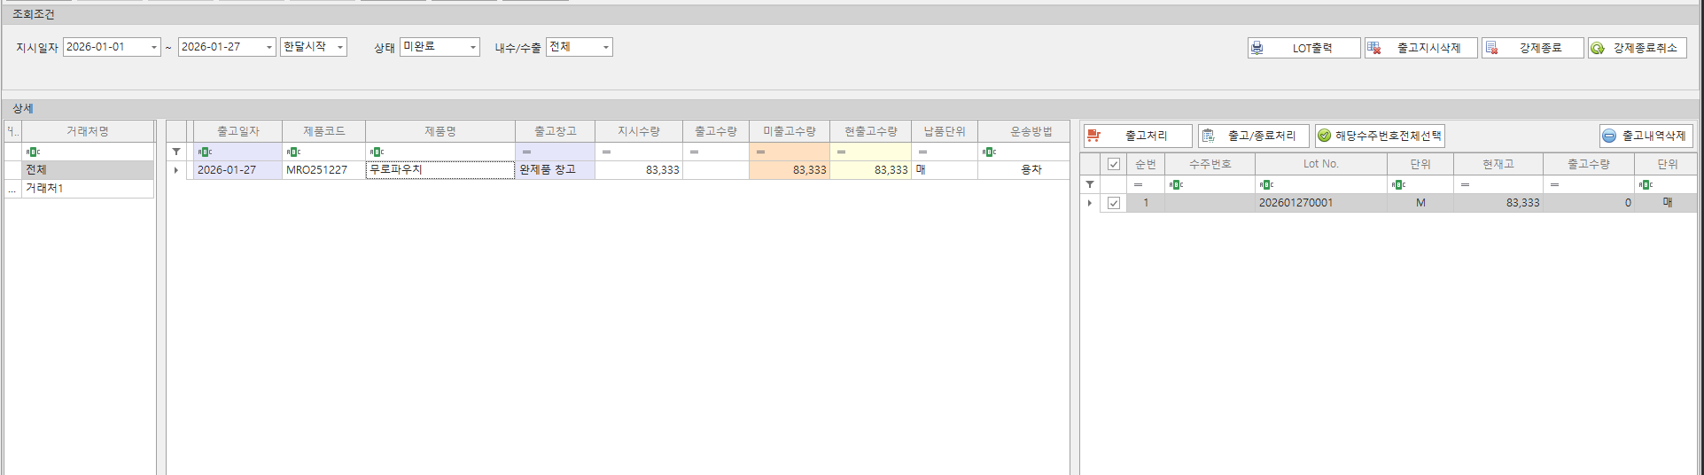Screen dimensions: 1704x475
Task: Click the funnel filter icon in the main grid
Action: (x=176, y=152)
